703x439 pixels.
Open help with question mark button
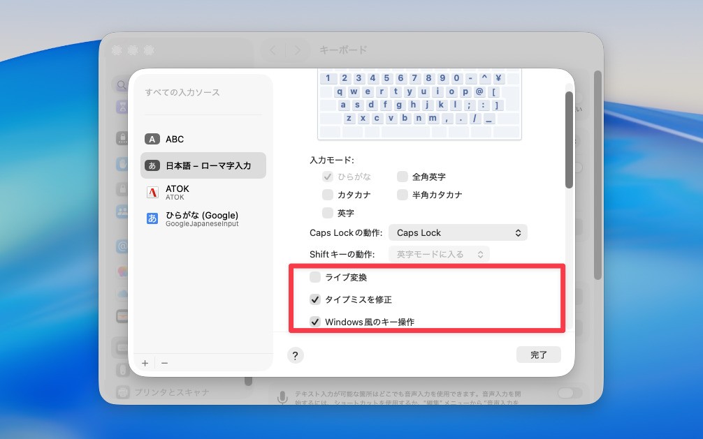295,355
